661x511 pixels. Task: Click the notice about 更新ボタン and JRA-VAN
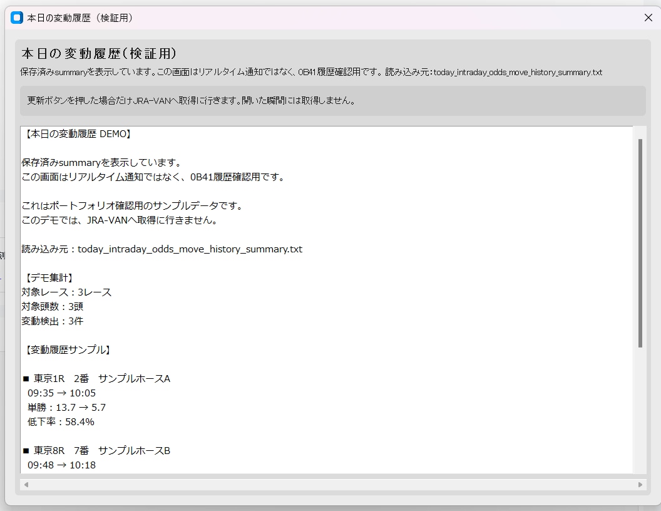pyautogui.click(x=192, y=100)
